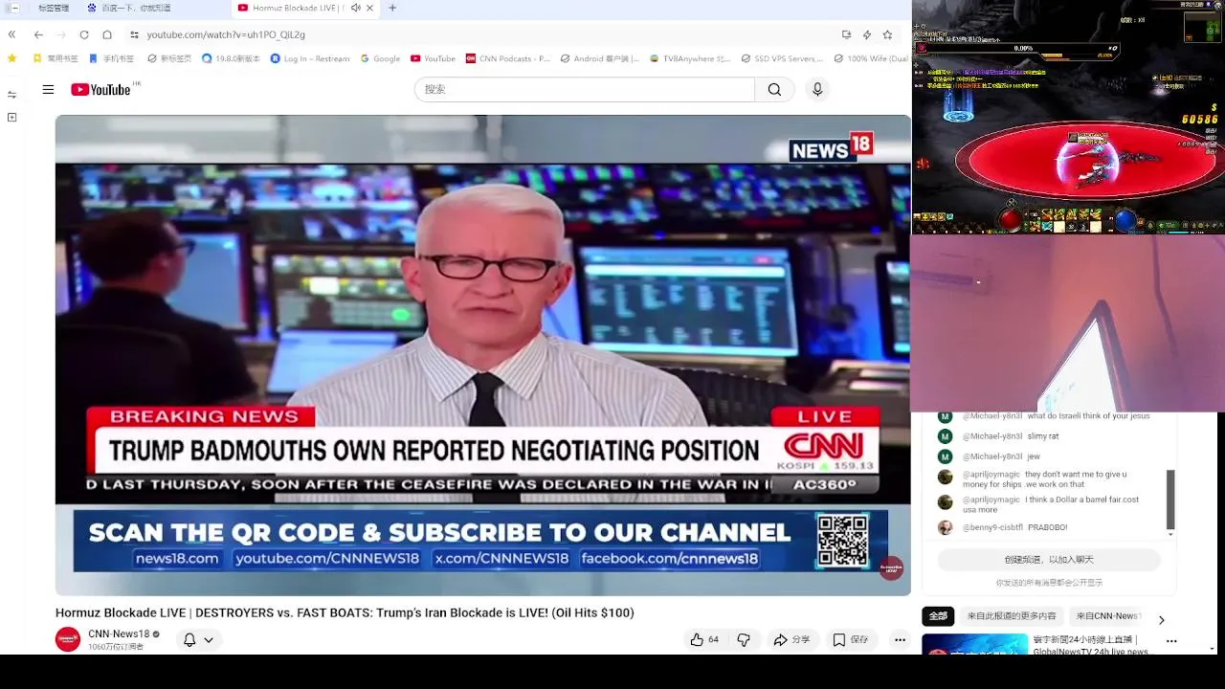
Task: Dislike the video with thumbs down
Action: pos(744,639)
